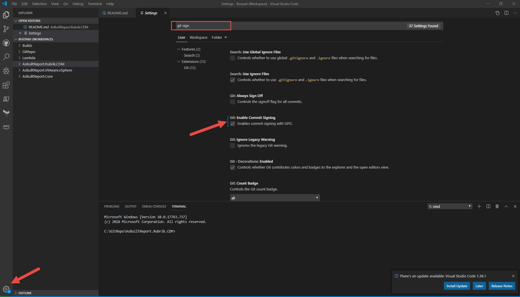The width and height of the screenshot is (520, 297).
Task: Switch to the README.md editor tab
Action: pos(117,13)
